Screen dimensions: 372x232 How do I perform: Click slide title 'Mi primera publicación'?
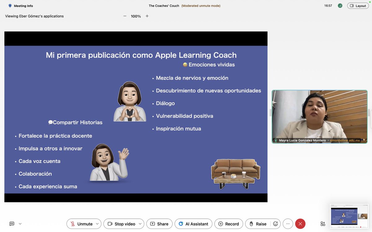pyautogui.click(x=141, y=55)
